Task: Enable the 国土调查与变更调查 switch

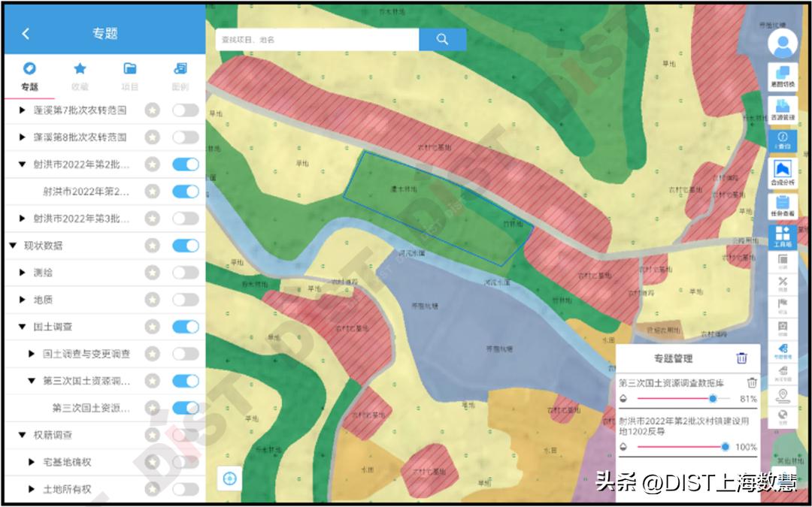Action: point(186,354)
